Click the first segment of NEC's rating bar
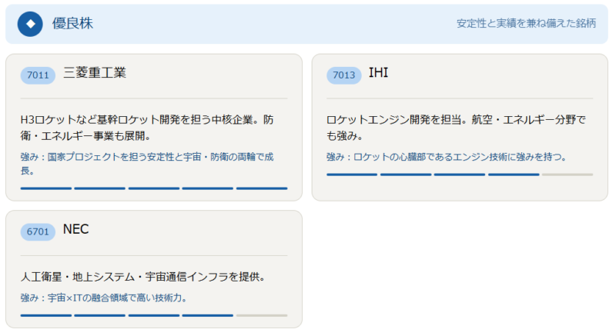616x336 pixels. tap(46, 315)
